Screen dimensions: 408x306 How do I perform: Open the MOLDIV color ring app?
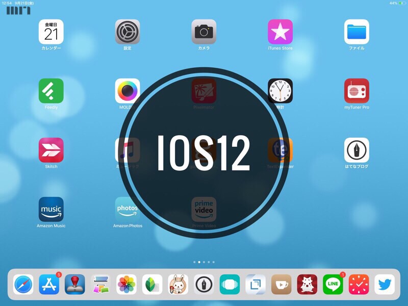click(x=127, y=91)
